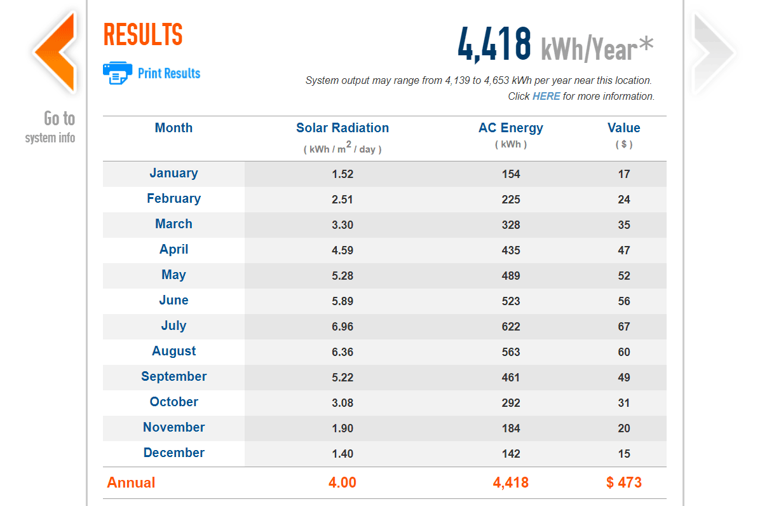Click the Annual total row label

(131, 482)
